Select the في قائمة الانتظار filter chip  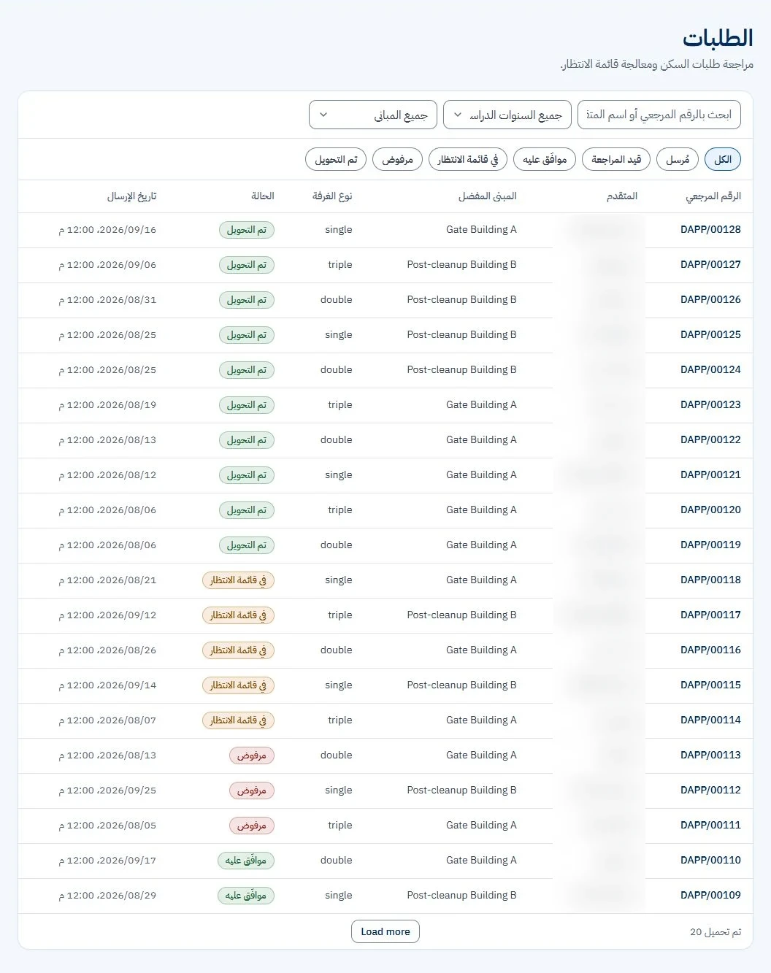pos(468,159)
